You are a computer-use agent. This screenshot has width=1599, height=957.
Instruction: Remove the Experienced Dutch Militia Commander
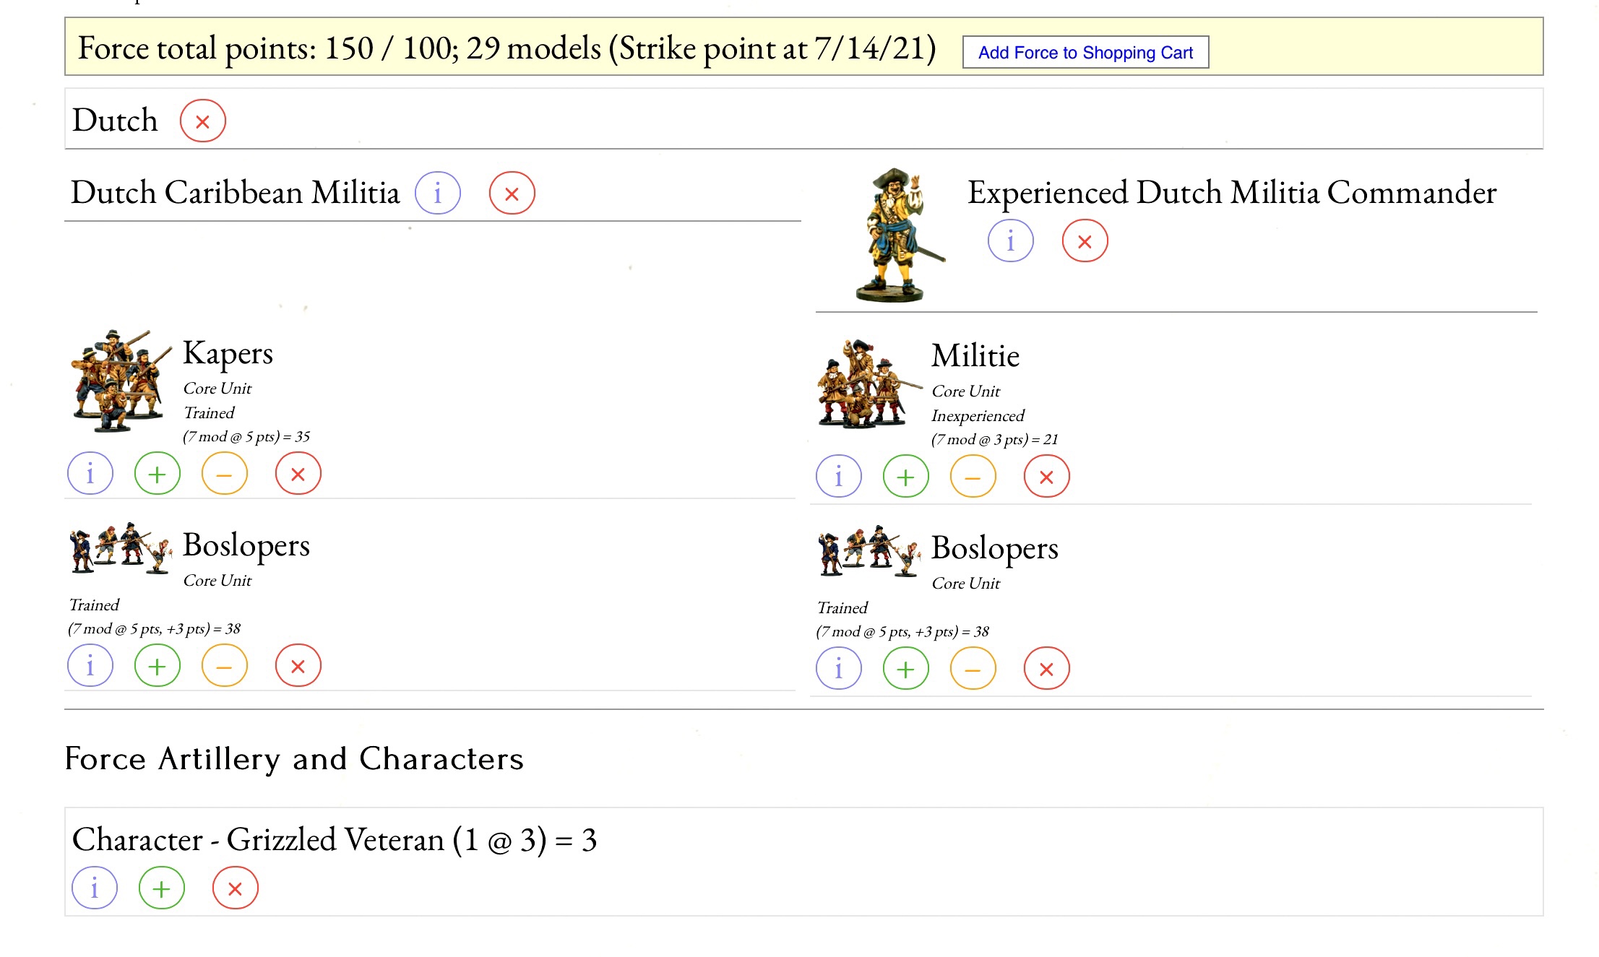pos(1085,241)
